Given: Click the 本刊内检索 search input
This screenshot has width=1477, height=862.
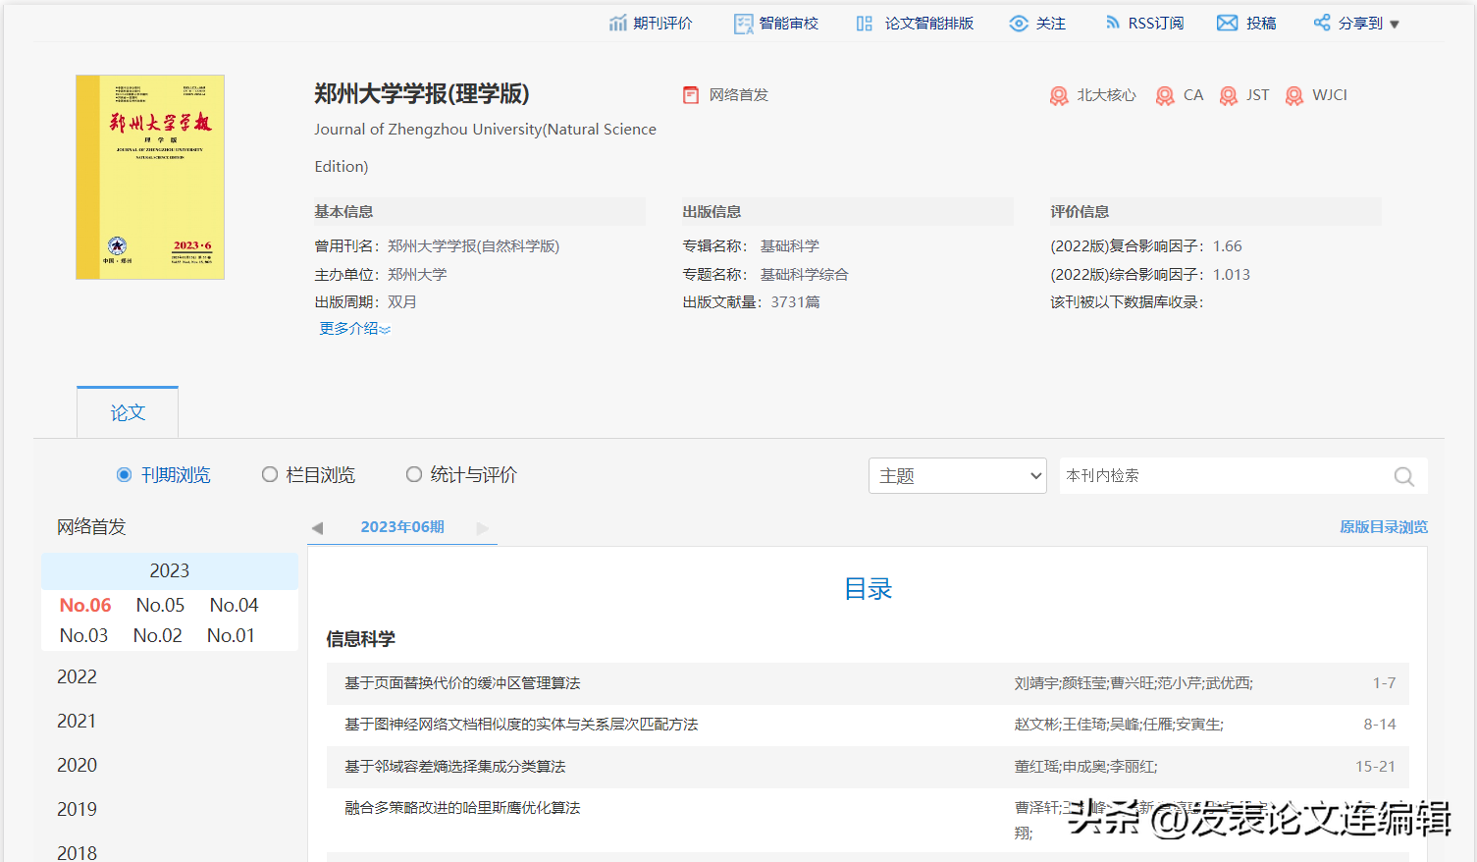Looking at the screenshot, I should click(1225, 476).
